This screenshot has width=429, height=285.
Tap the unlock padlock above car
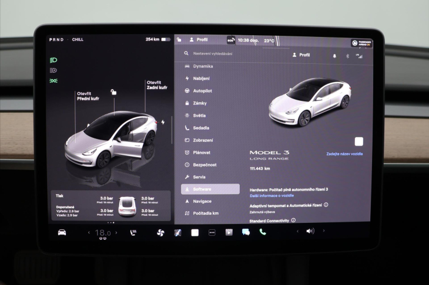coord(113,92)
